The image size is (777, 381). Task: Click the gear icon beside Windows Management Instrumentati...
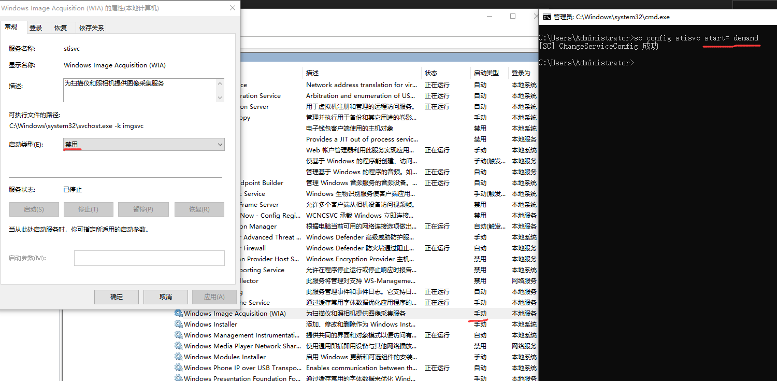pos(179,335)
